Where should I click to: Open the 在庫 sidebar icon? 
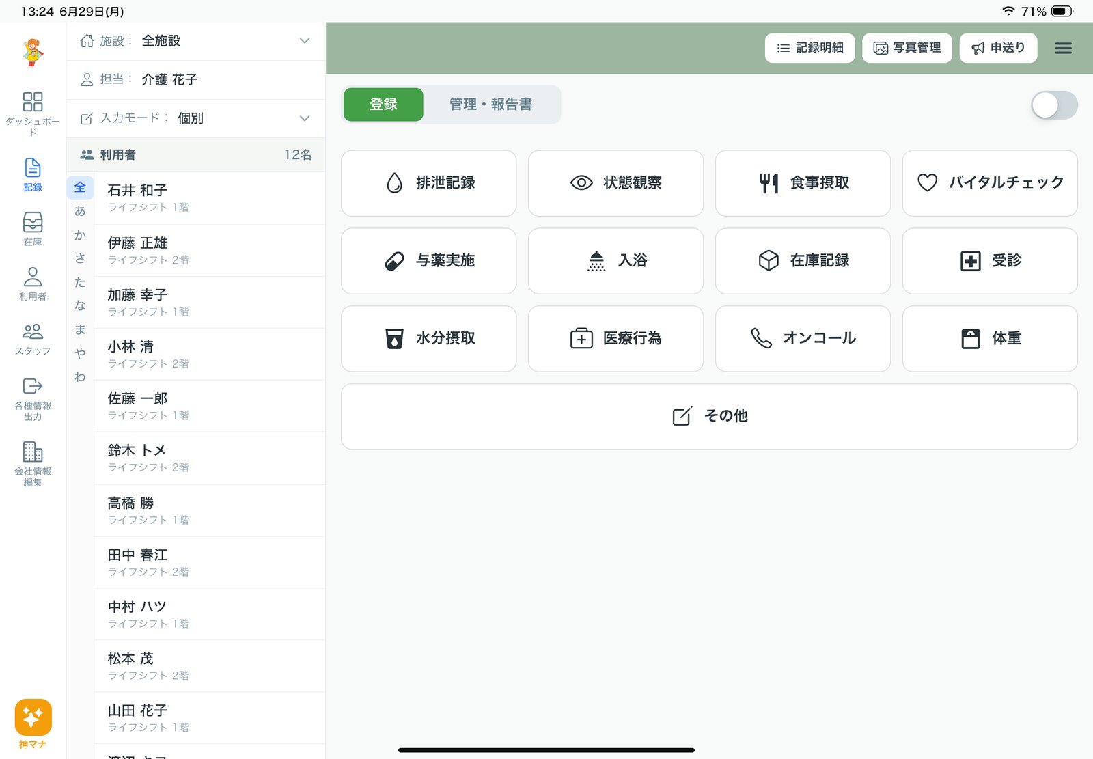coord(33,229)
